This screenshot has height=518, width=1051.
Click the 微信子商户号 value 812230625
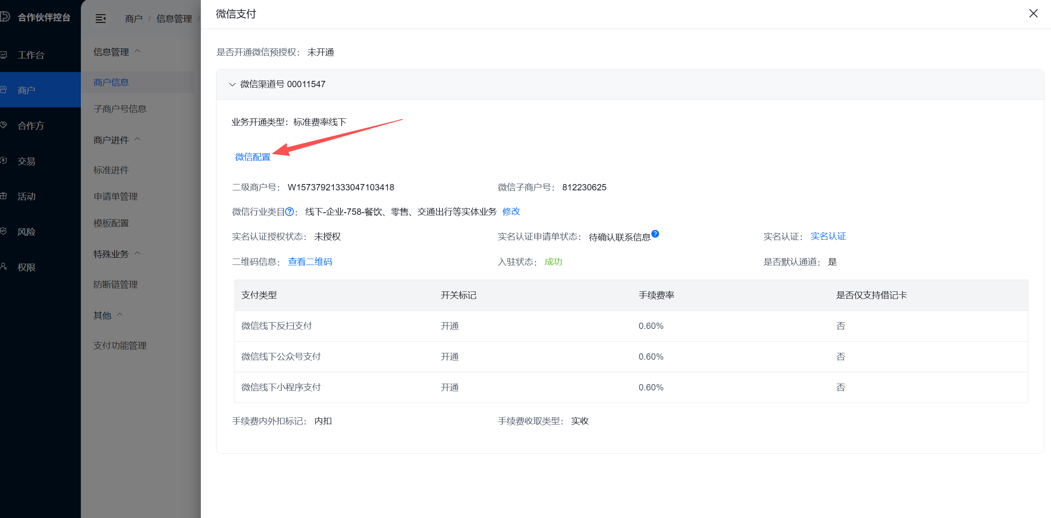point(584,187)
